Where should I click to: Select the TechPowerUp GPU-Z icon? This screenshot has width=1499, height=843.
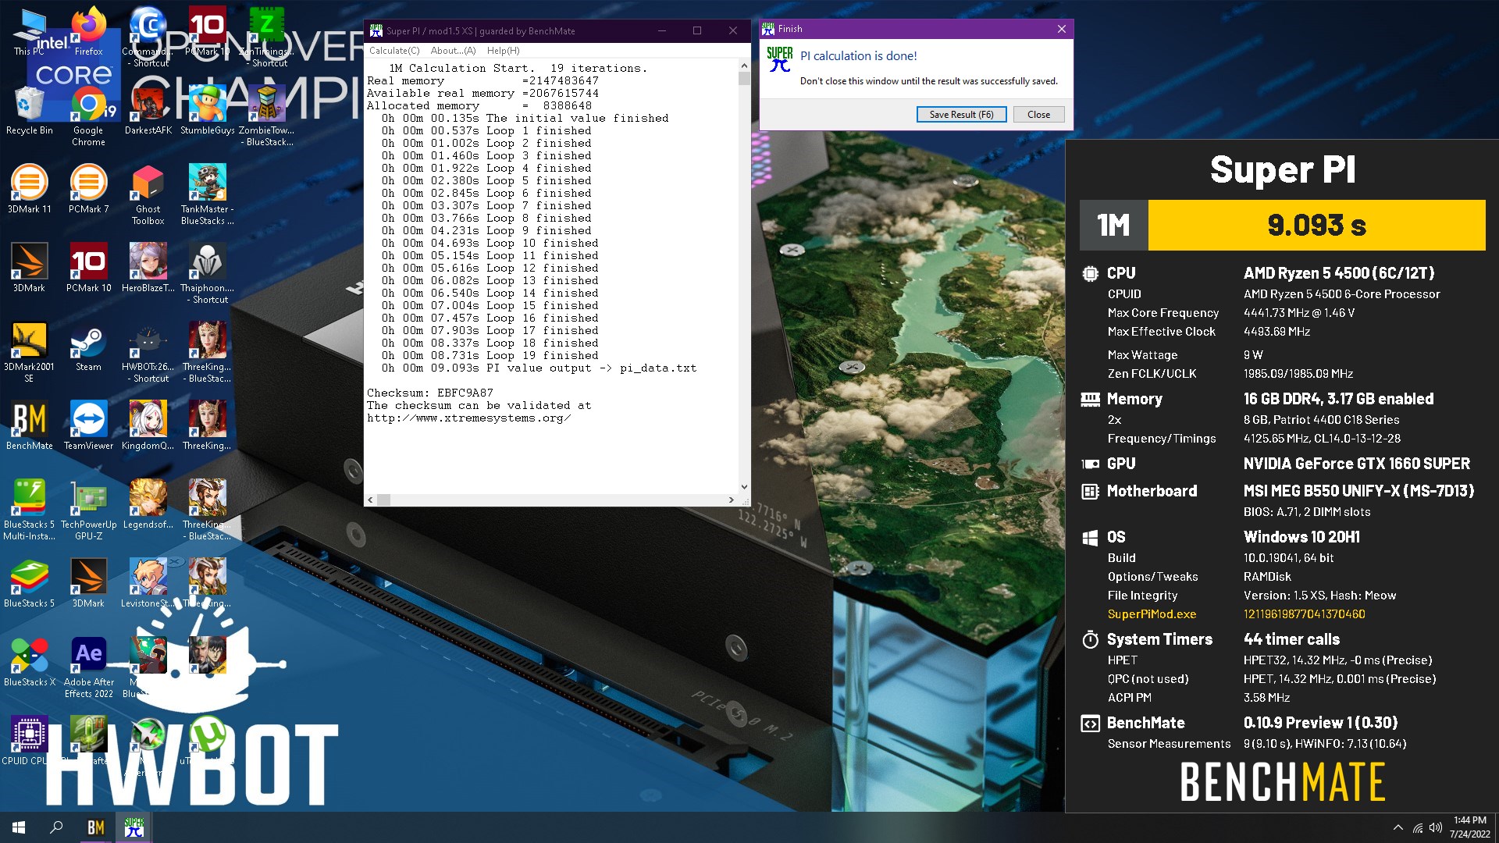pyautogui.click(x=88, y=510)
